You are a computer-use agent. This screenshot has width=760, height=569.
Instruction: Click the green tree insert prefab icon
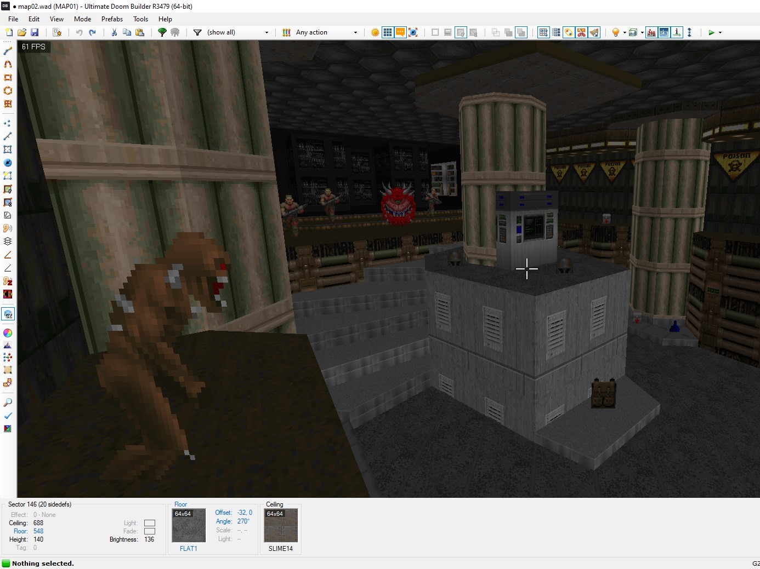point(162,32)
